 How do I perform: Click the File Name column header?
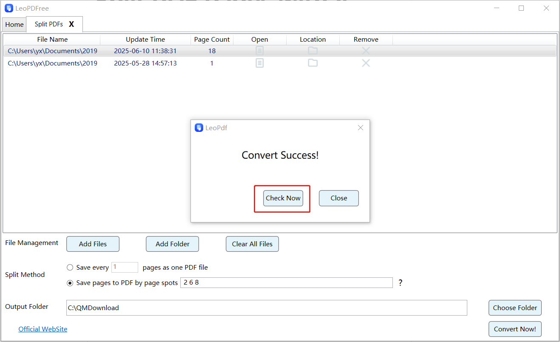coord(52,40)
